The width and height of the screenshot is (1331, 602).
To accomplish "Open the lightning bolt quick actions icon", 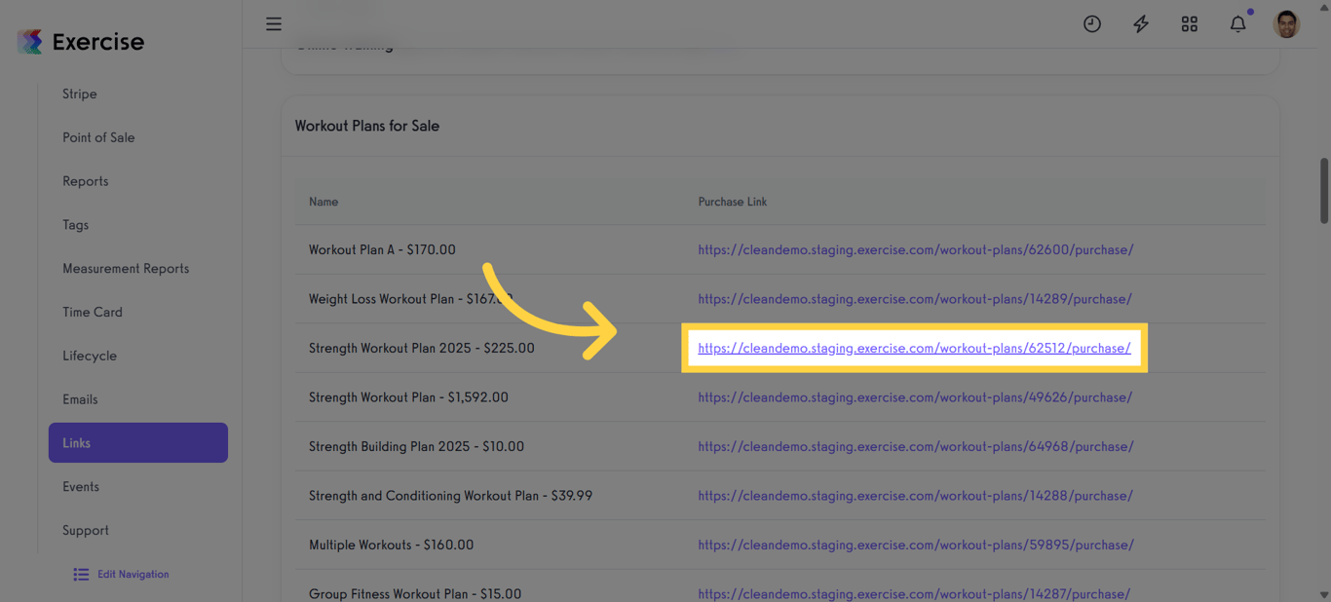I will click(1141, 24).
